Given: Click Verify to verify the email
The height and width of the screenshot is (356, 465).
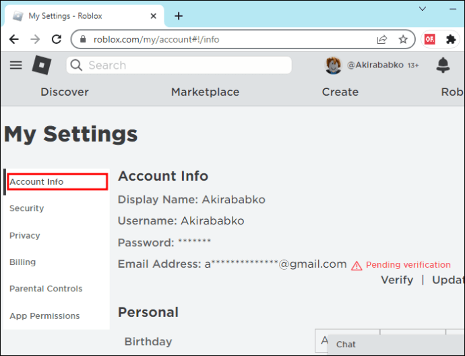Looking at the screenshot, I should pyautogui.click(x=397, y=280).
